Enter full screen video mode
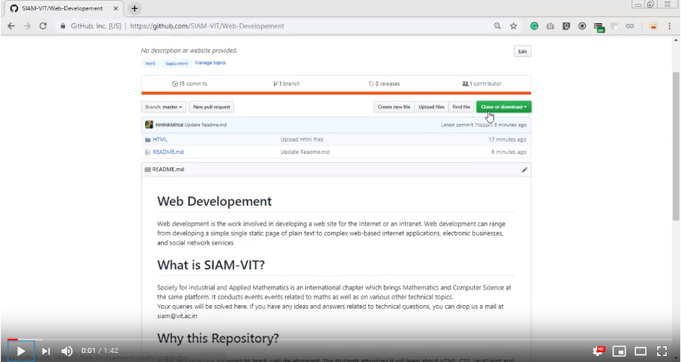 pyautogui.click(x=662, y=351)
